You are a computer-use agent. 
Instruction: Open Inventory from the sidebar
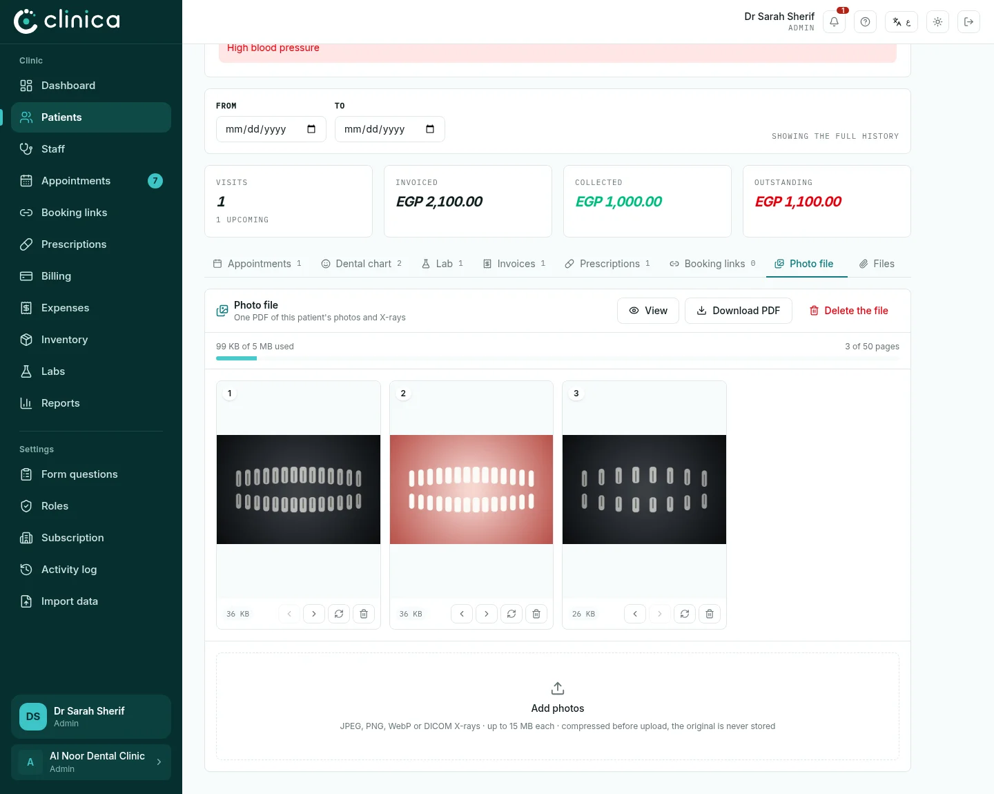point(91,340)
